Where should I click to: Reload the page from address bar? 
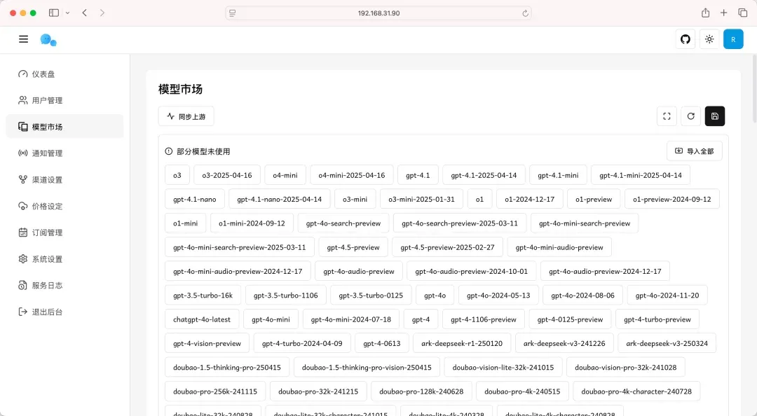click(525, 13)
